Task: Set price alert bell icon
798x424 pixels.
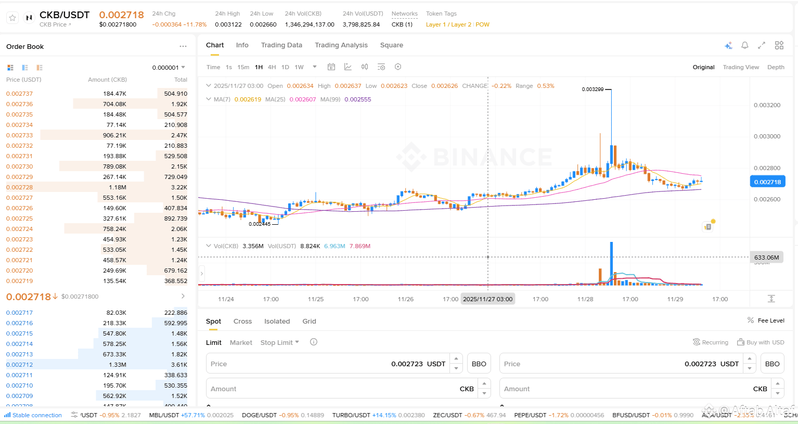Action: point(745,45)
